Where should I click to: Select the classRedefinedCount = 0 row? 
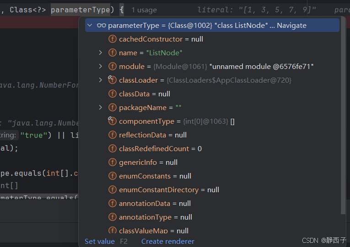212,148
